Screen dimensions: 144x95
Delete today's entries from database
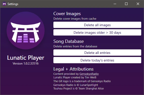(x=97, y=60)
